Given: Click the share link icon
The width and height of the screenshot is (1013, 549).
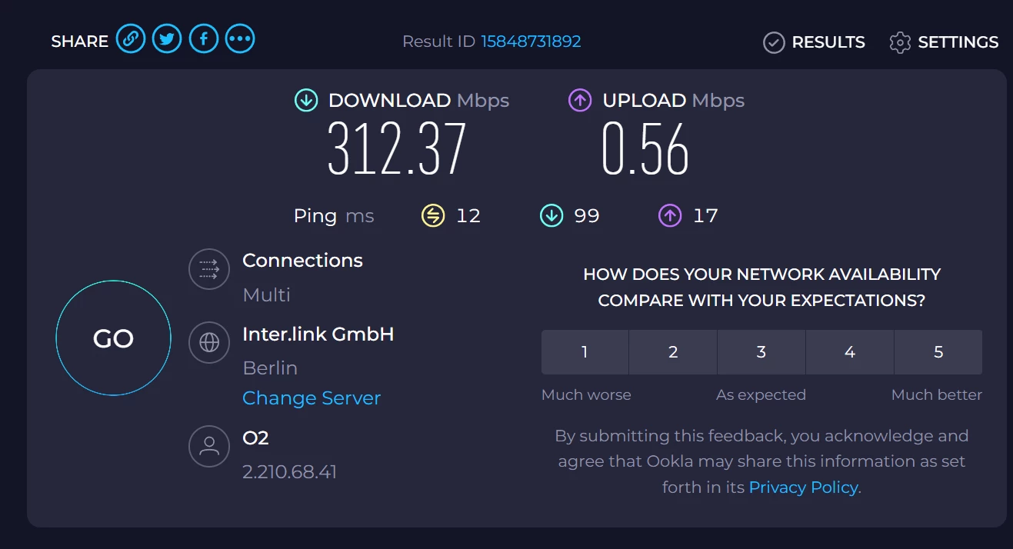Looking at the screenshot, I should pyautogui.click(x=131, y=38).
